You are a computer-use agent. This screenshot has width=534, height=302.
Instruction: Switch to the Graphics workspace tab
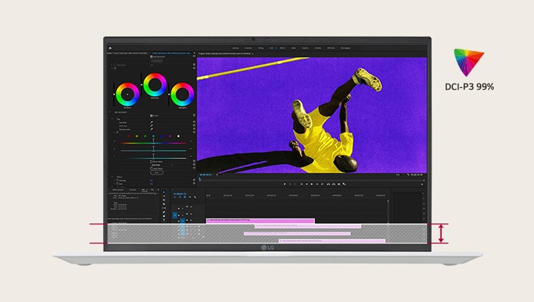(x=305, y=48)
